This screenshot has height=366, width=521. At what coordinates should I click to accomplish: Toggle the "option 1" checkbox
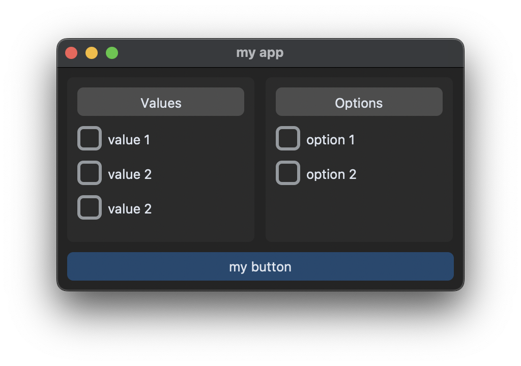coord(288,138)
